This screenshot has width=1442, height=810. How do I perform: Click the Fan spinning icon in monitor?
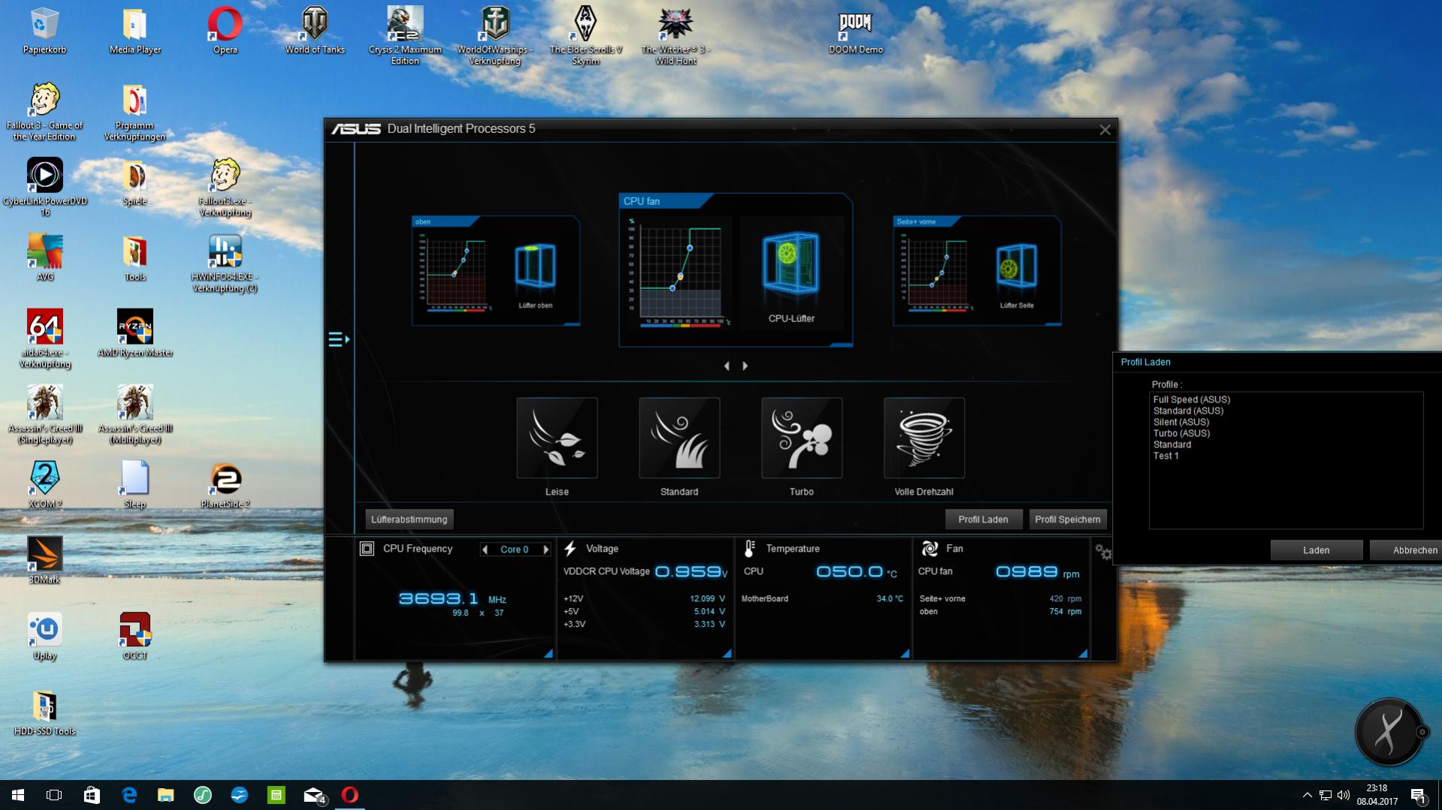[x=930, y=549]
